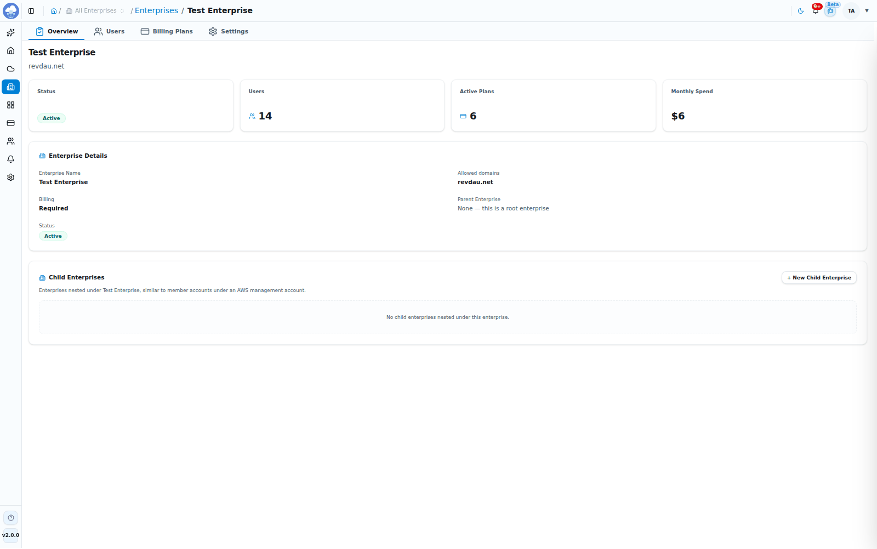Open the bell icon in the left sidebar
The image size is (877, 549).
[10, 159]
